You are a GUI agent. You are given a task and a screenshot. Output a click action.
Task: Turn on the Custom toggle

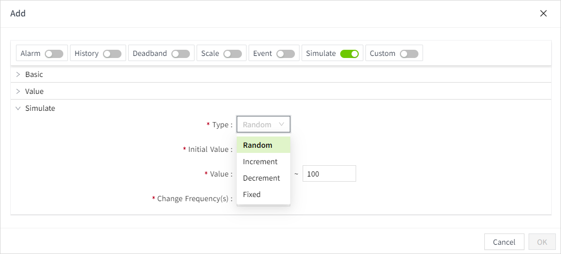click(409, 53)
